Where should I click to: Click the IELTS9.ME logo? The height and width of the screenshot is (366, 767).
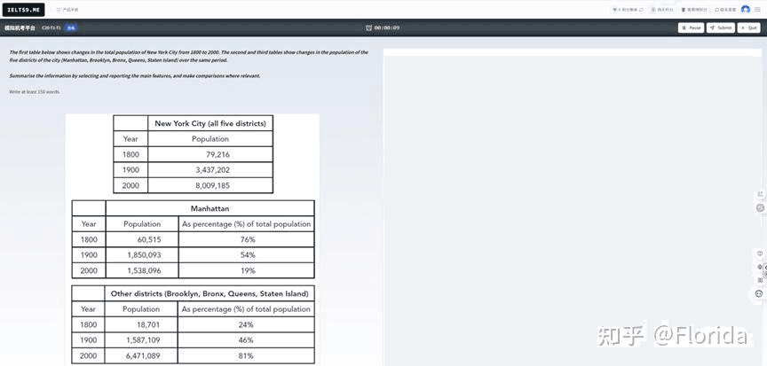tap(24, 9)
